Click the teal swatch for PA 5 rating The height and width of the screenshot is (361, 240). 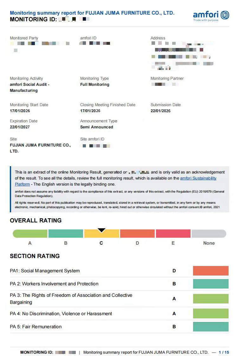coord(211,327)
